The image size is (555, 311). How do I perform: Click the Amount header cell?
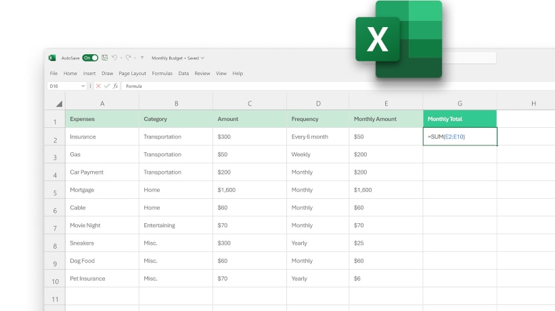250,119
